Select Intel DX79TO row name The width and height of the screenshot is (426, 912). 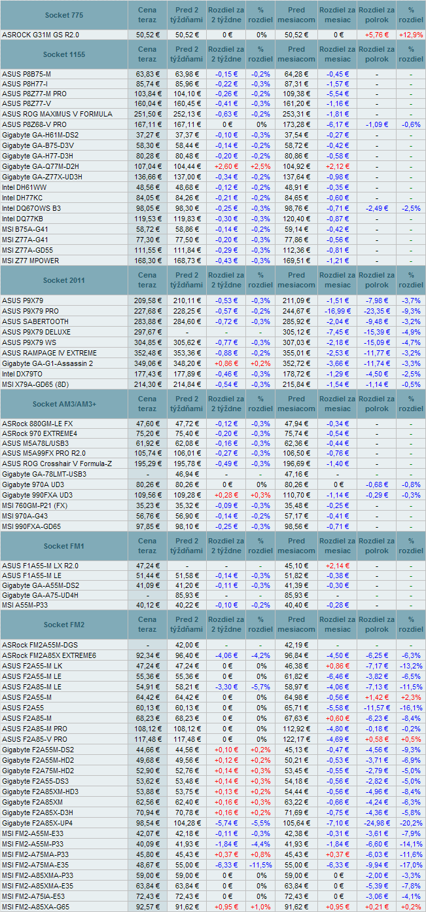coord(24,374)
